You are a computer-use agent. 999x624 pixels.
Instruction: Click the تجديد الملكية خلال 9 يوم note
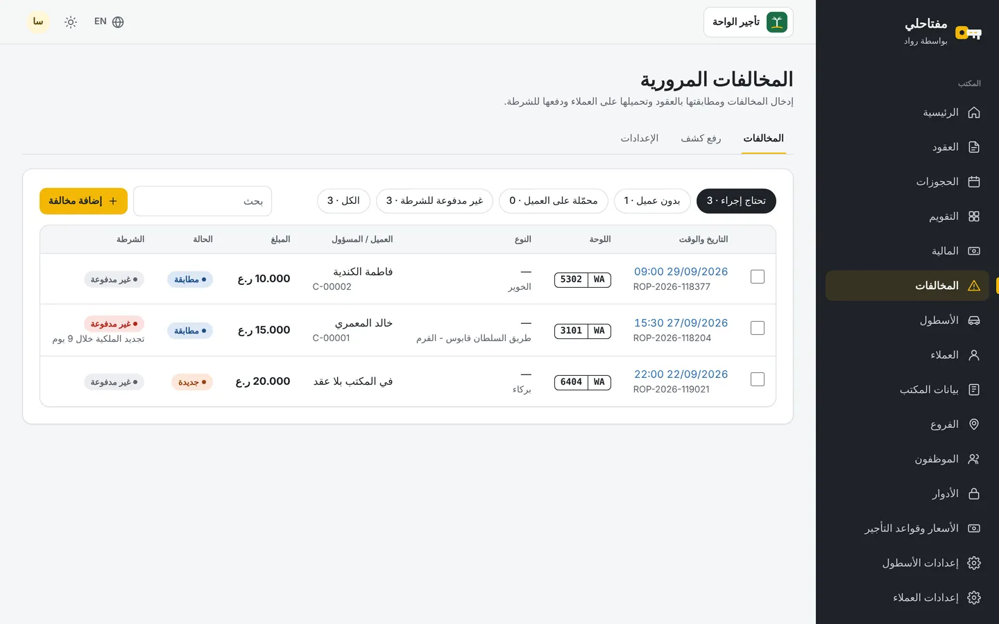click(99, 339)
